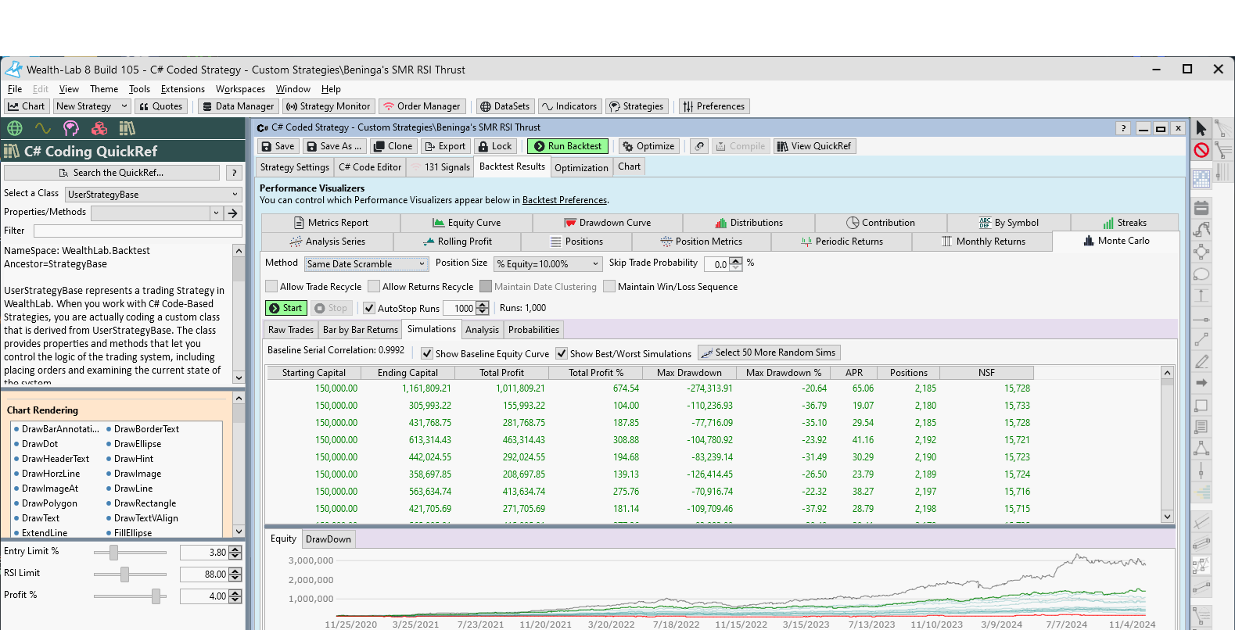Open the Method dropdown Same Date Scramble
The width and height of the screenshot is (1235, 630).
367,264
